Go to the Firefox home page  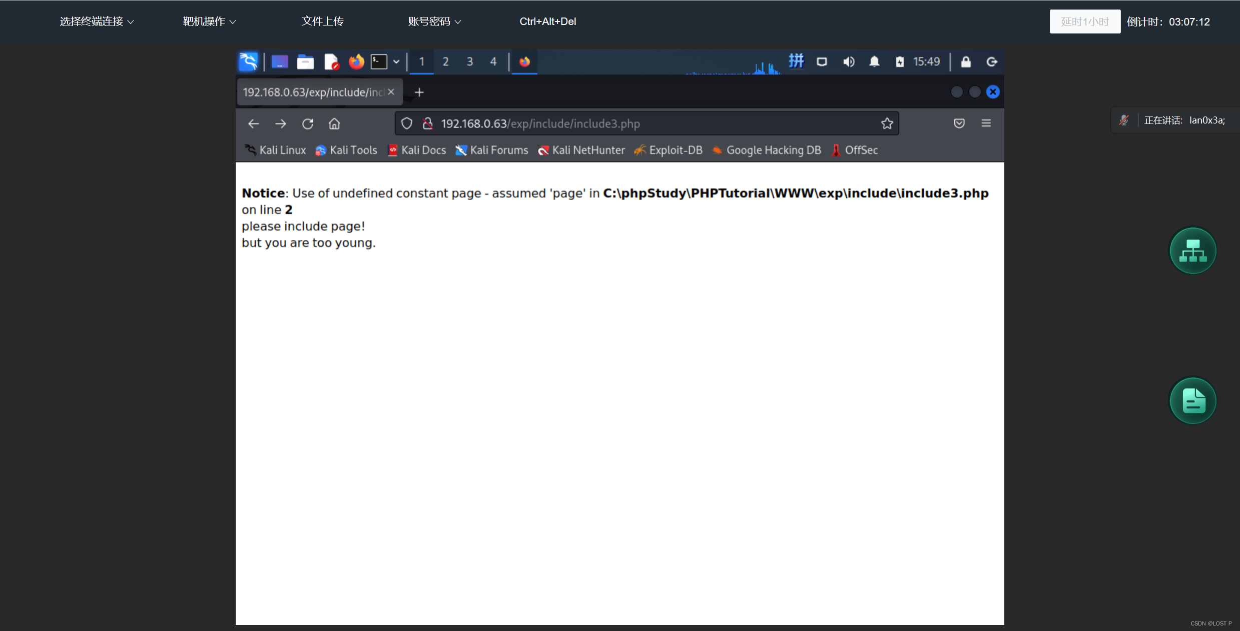coord(334,123)
